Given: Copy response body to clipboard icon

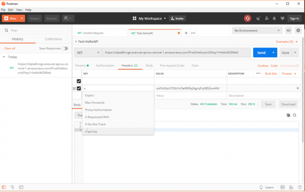Looking at the screenshot, I should pos(288,115).
